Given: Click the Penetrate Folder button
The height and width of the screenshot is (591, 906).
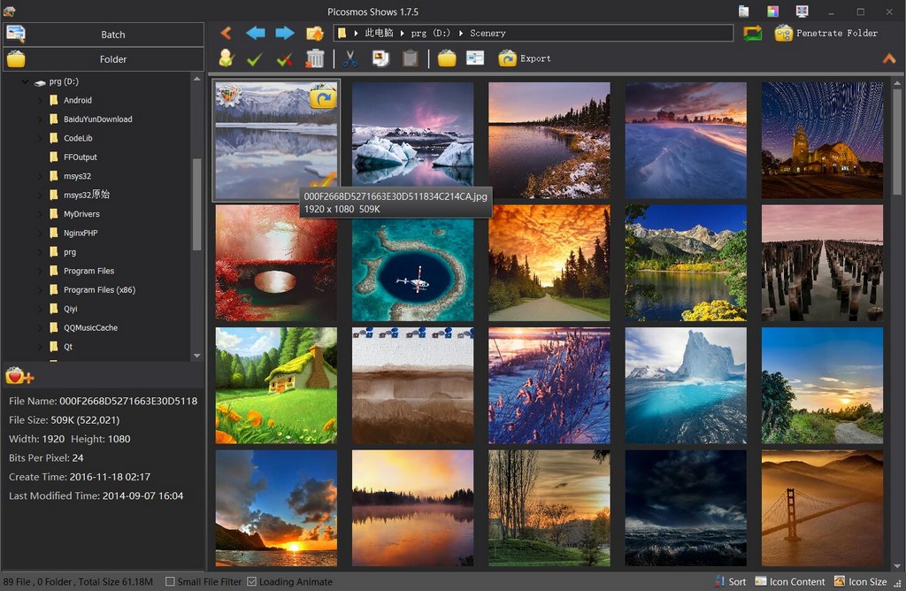Looking at the screenshot, I should [x=826, y=33].
